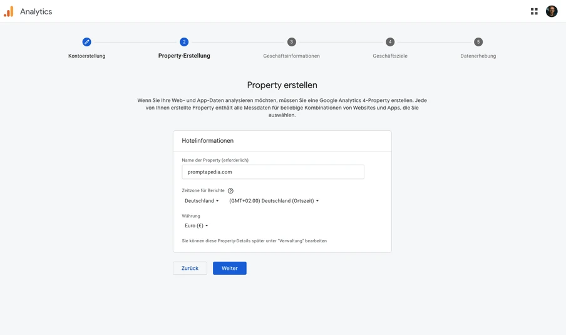
Task: Click the Zurück button
Action: [190, 268]
